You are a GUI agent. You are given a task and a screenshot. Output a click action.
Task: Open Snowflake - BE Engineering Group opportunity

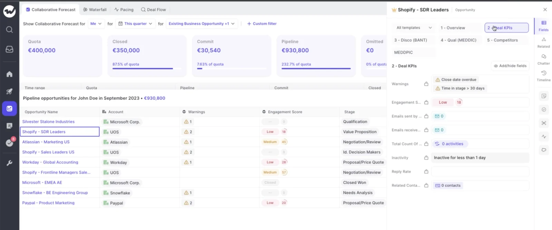pos(55,193)
